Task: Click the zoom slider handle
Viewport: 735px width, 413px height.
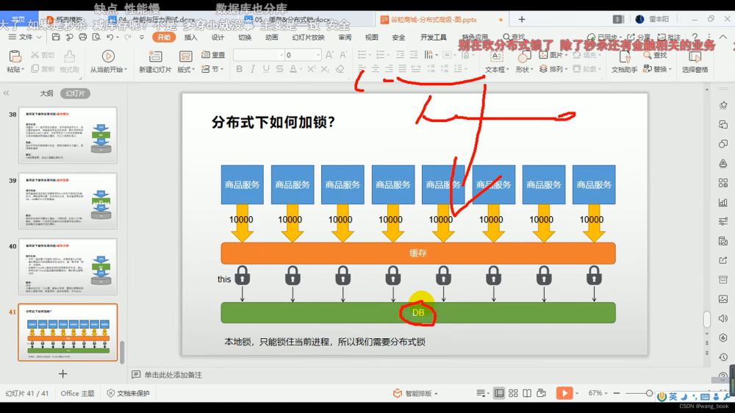Action: coord(649,393)
